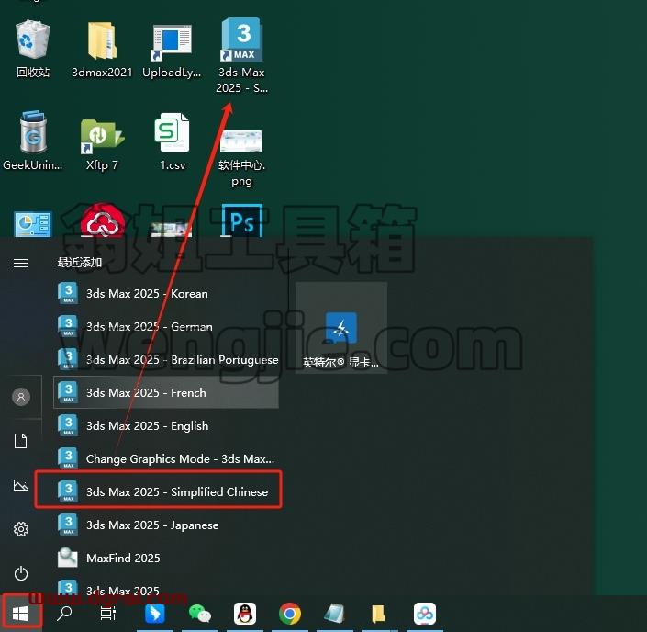Image resolution: width=647 pixels, height=632 pixels.
Task: Open Settings gear in Start sidebar
Action: coord(21,529)
